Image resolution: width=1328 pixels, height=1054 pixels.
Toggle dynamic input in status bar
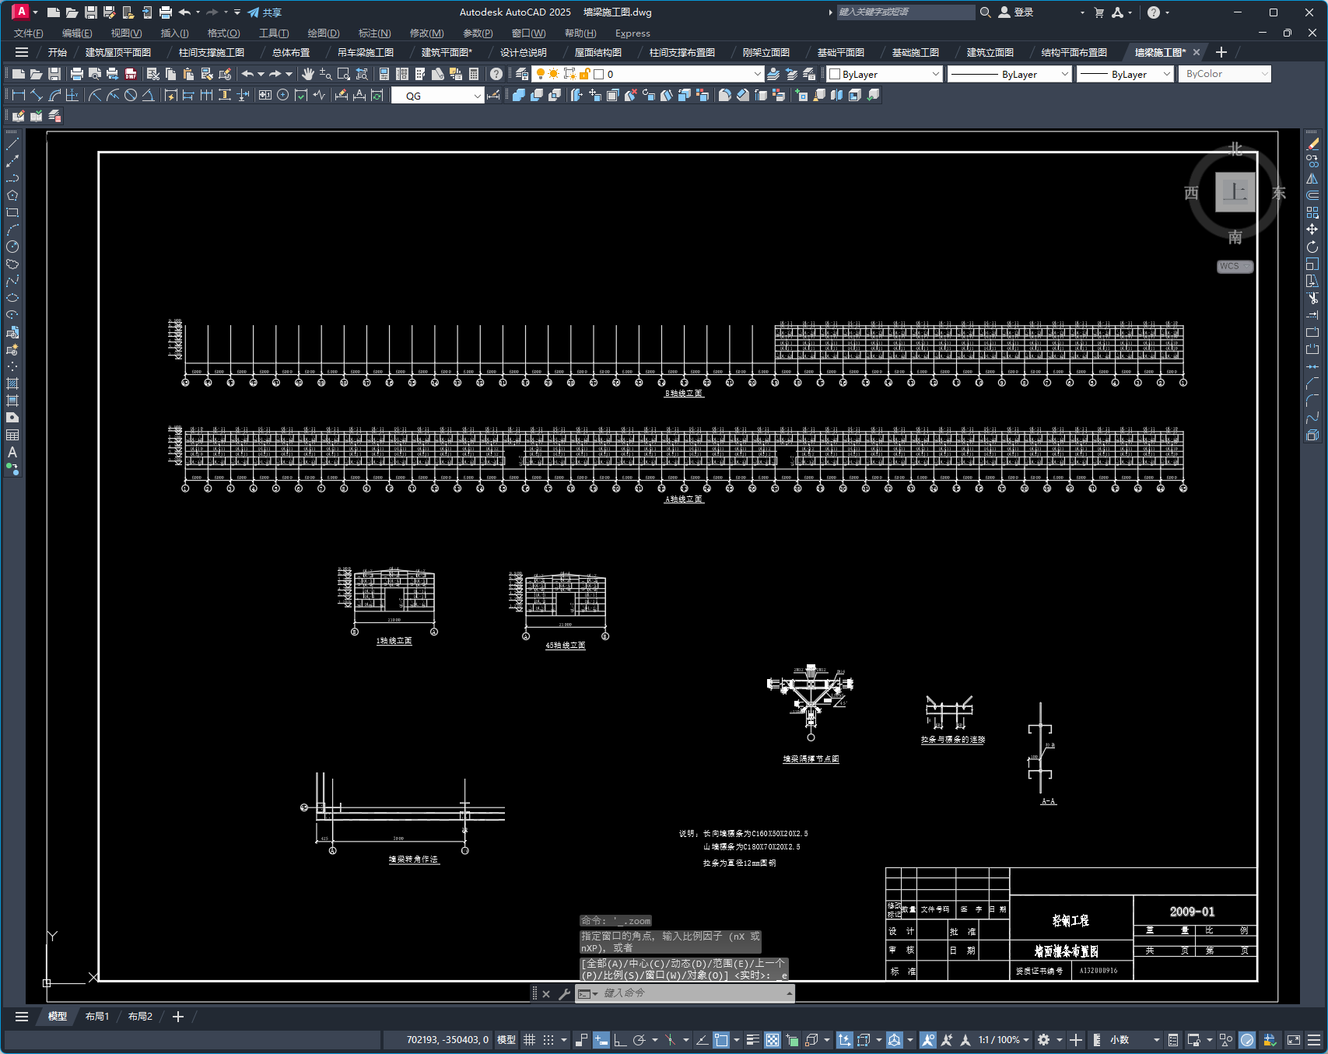point(601,1040)
